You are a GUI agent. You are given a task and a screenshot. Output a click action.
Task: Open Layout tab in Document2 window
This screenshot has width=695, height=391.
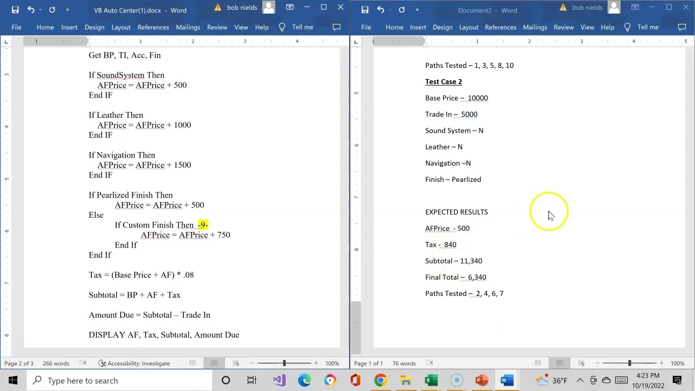(469, 27)
